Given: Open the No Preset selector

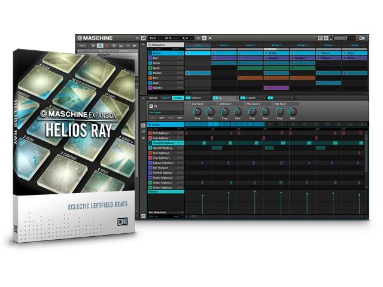Looking at the screenshot, I should [166, 112].
